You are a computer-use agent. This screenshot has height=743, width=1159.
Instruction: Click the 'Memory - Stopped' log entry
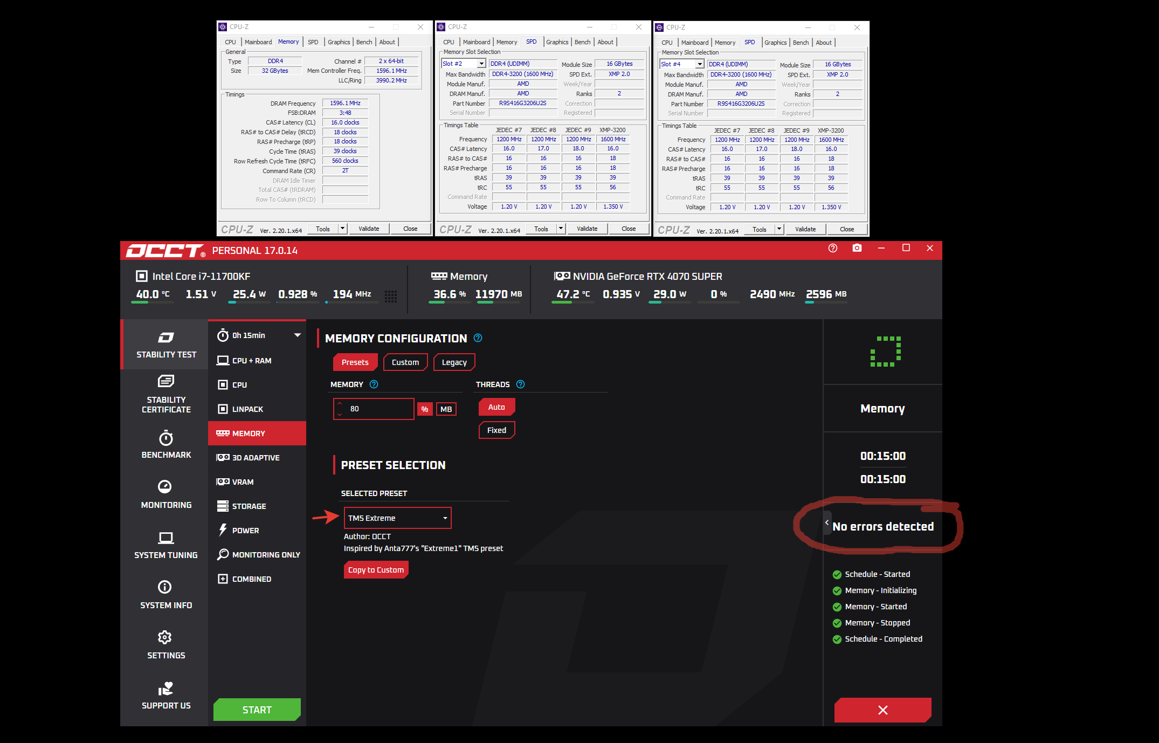tap(877, 623)
